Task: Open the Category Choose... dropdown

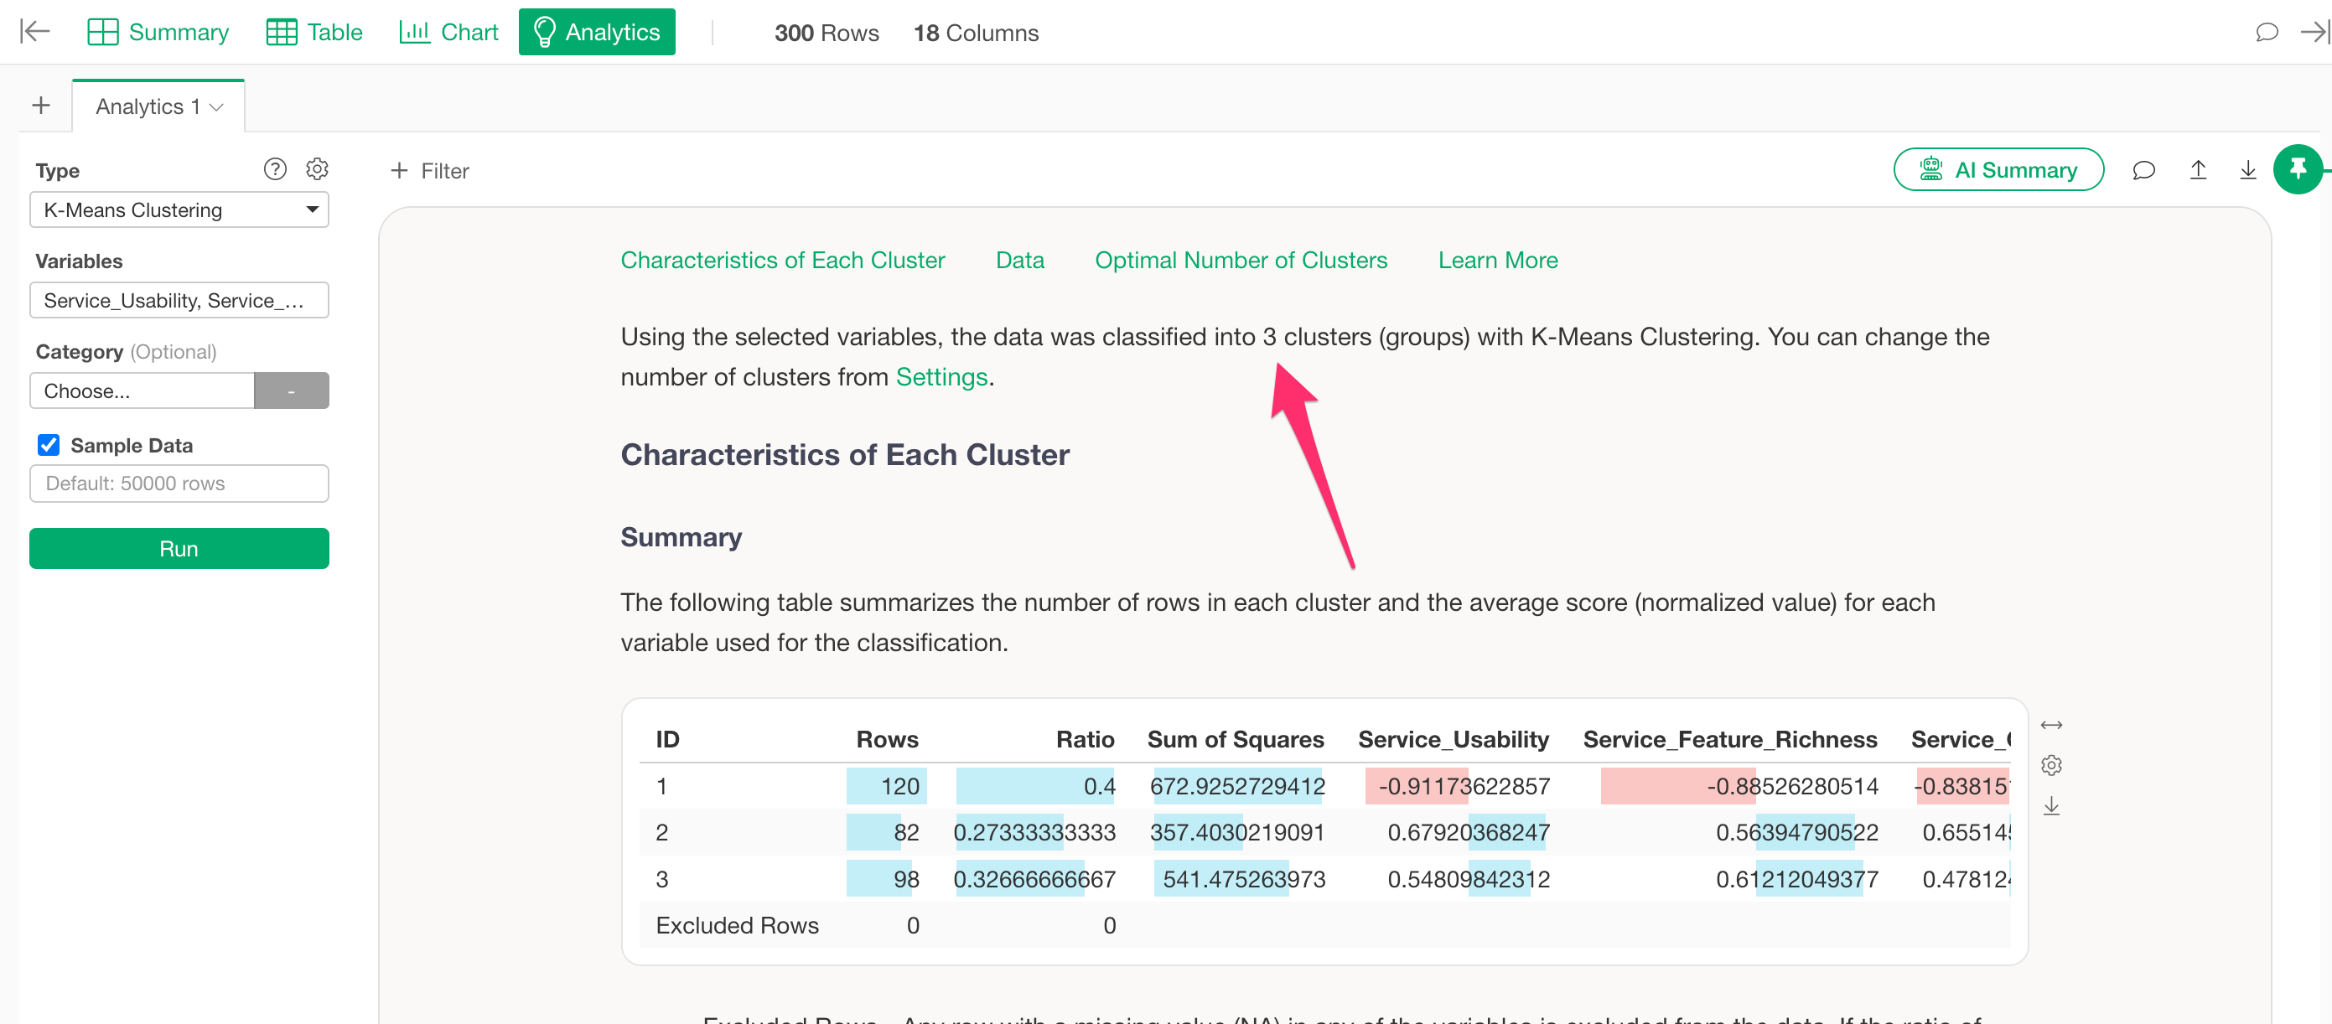Action: click(x=143, y=390)
